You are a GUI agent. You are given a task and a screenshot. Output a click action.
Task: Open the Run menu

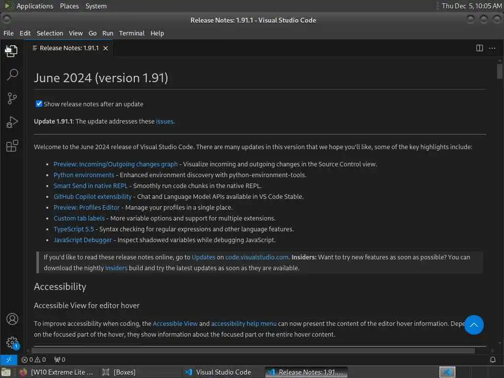coord(108,33)
